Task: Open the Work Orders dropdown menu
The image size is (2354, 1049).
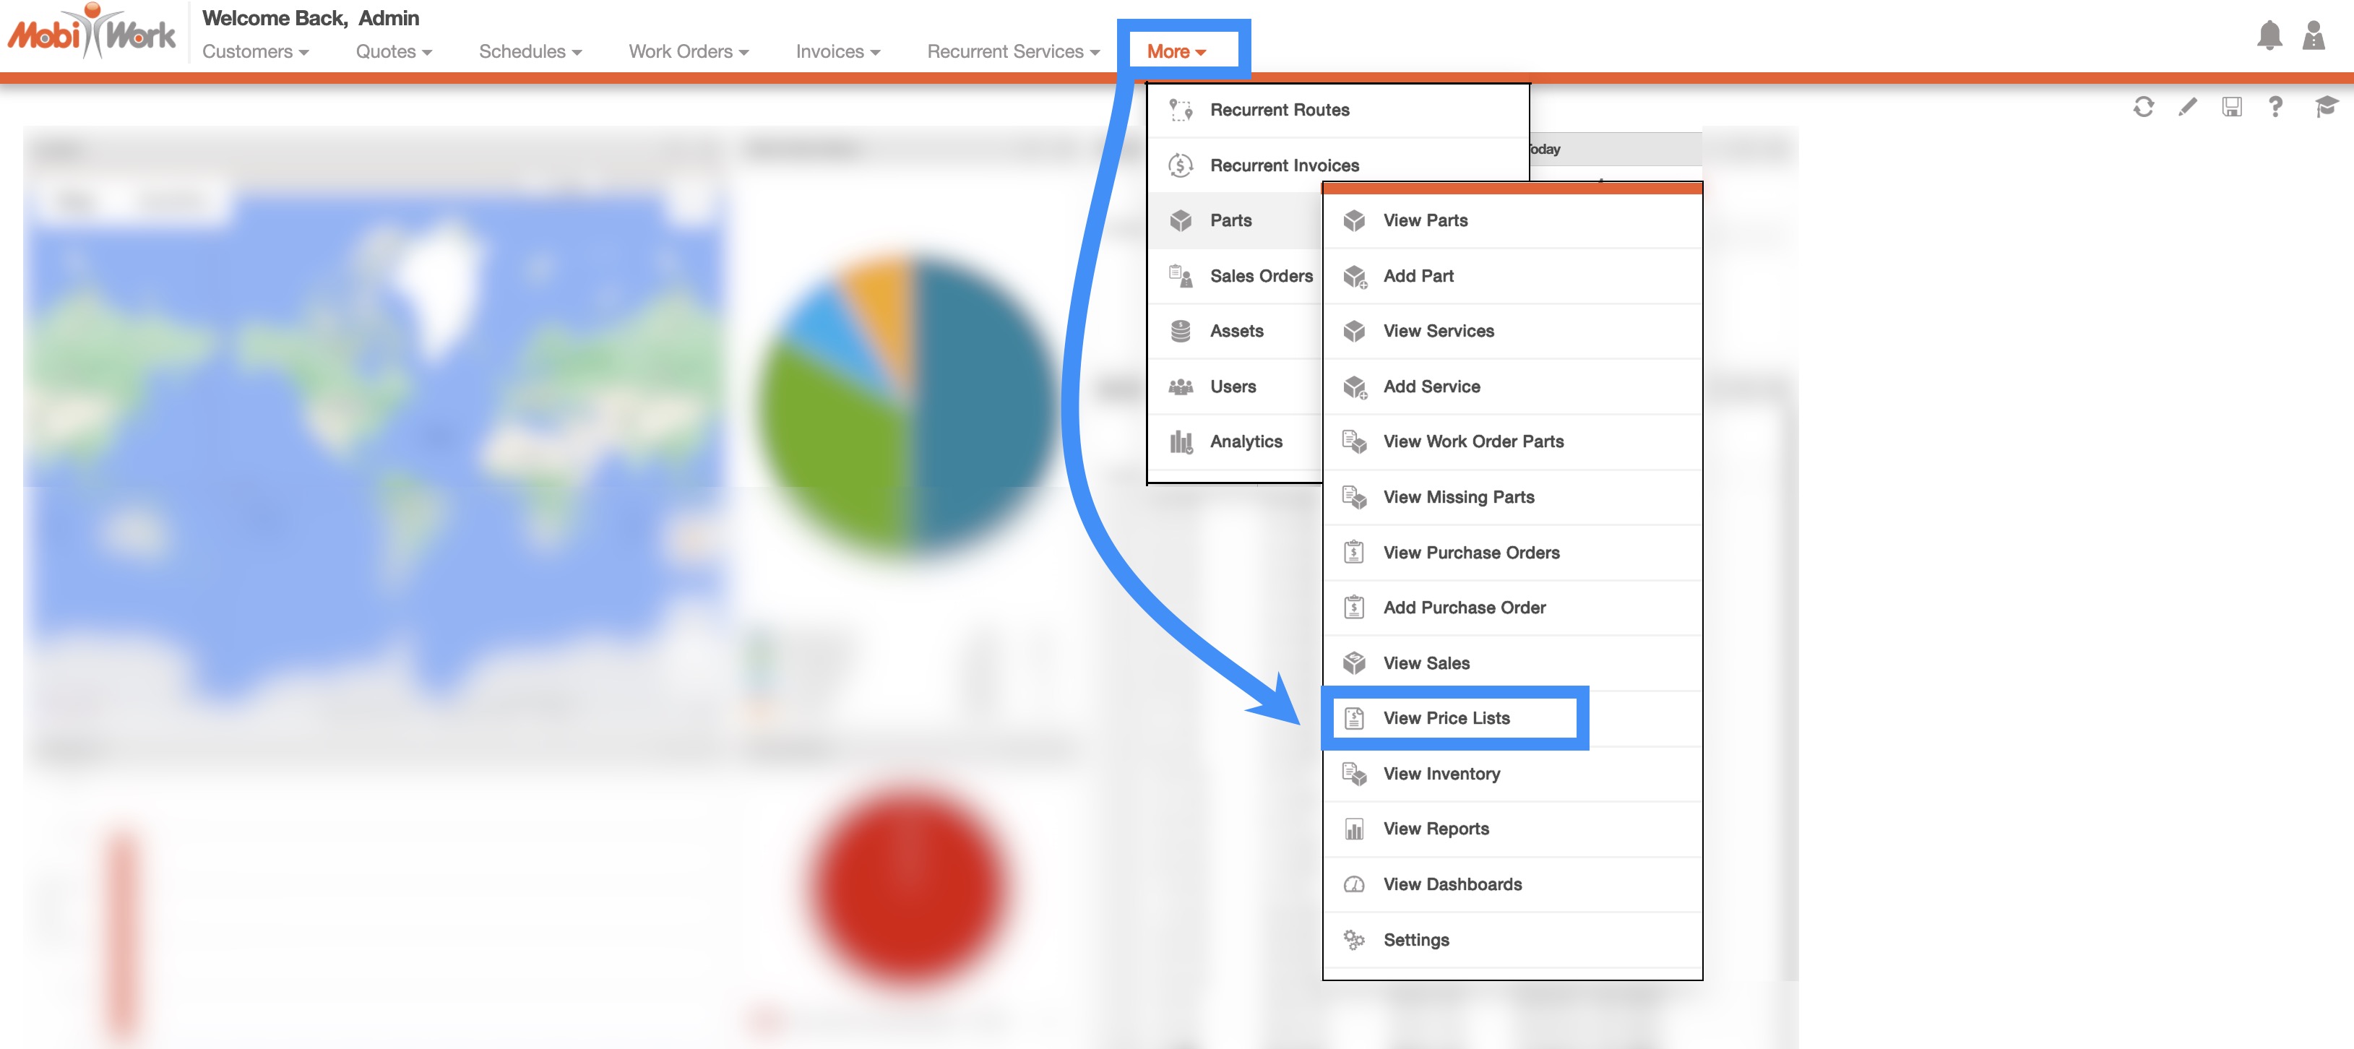Action: click(688, 52)
